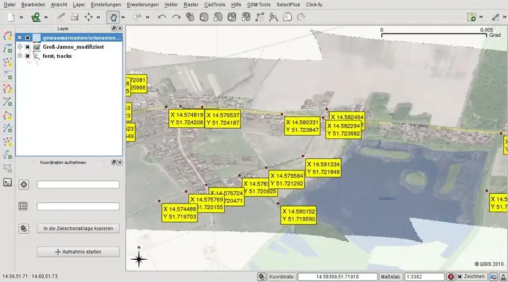
Task: Click the crosshair icon in coordinate capture panel
Action: click(24, 184)
